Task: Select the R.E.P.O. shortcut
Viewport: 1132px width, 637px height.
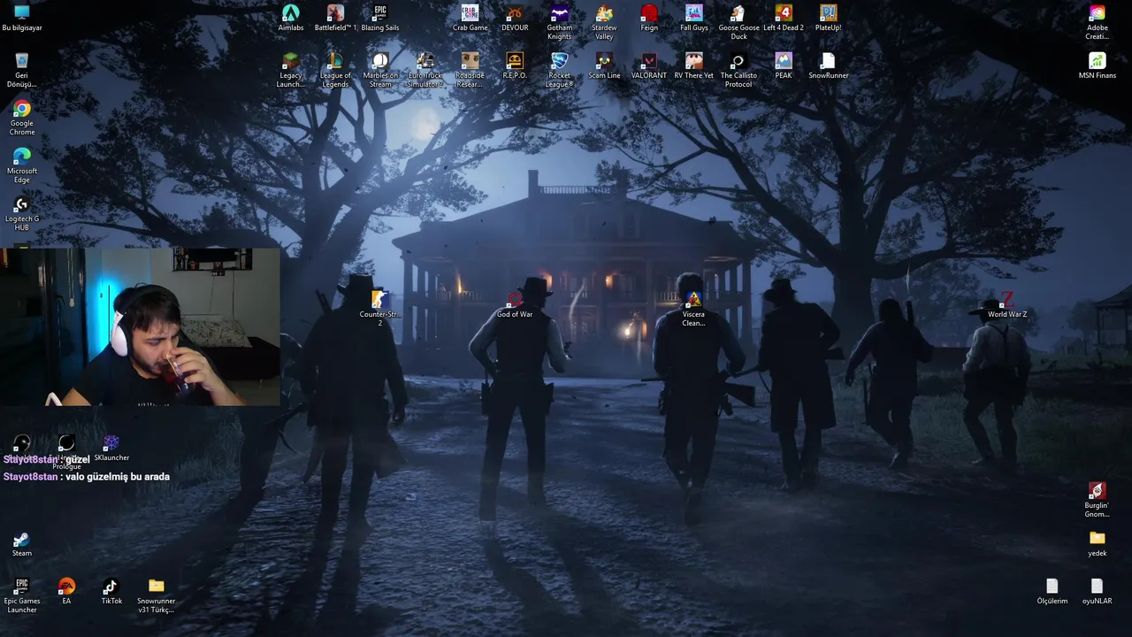Action: pyautogui.click(x=515, y=65)
